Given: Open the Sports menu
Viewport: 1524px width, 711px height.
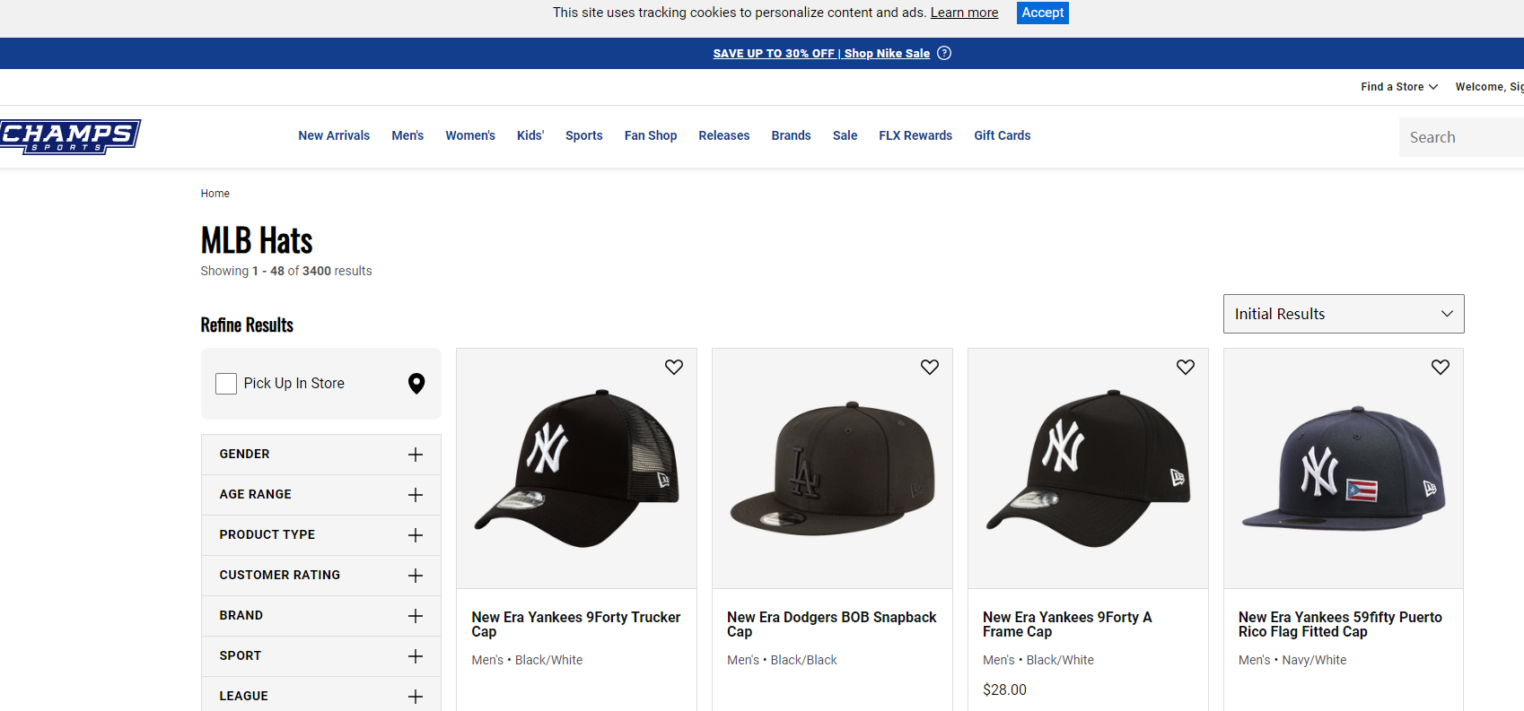Looking at the screenshot, I should (584, 135).
